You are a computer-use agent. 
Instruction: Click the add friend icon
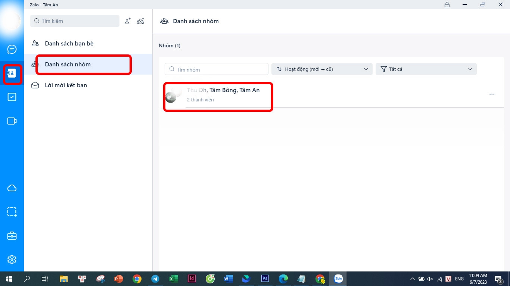pos(128,21)
